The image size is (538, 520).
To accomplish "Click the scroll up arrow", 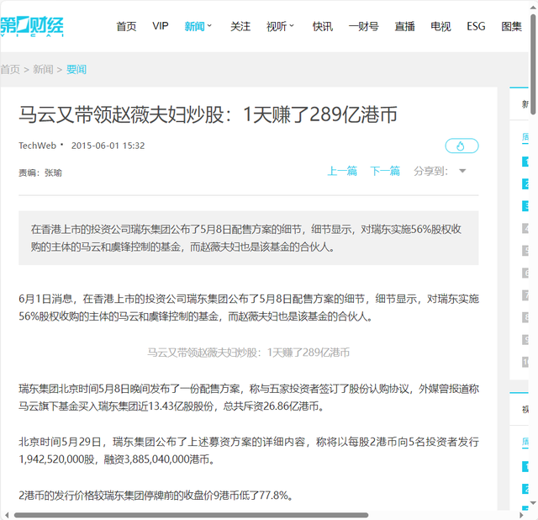I will coord(533,8).
